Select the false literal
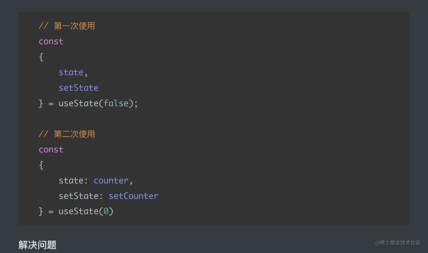Viewport: 428px width, 253px height. tap(116, 103)
